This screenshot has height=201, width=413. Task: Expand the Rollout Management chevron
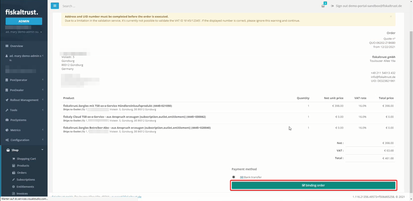click(43, 100)
